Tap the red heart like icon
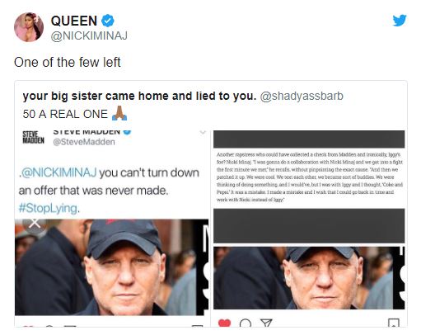This screenshot has height=335, width=421. (224, 323)
